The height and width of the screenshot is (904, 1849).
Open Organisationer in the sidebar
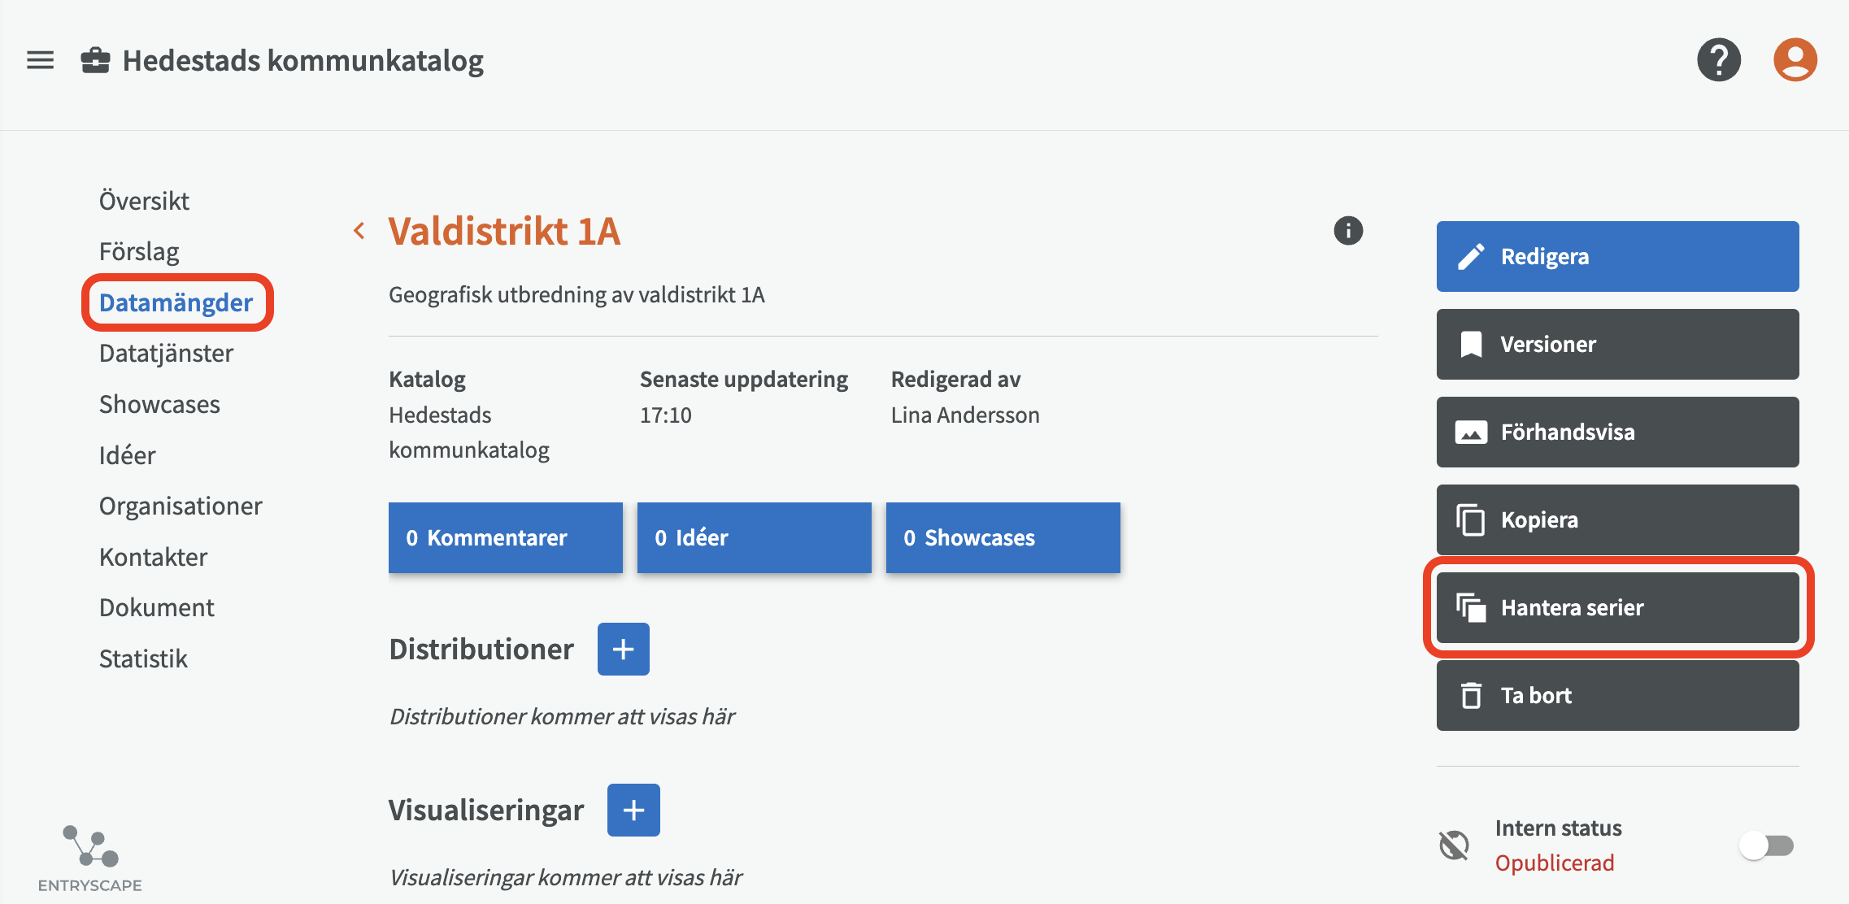(181, 506)
